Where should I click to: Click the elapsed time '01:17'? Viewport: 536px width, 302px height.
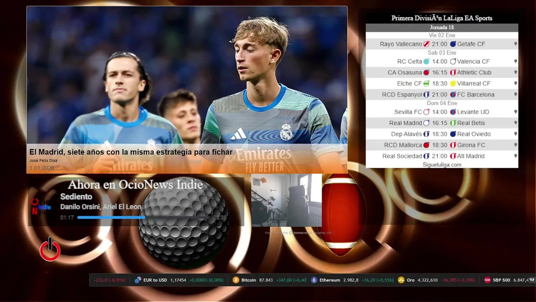67,218
